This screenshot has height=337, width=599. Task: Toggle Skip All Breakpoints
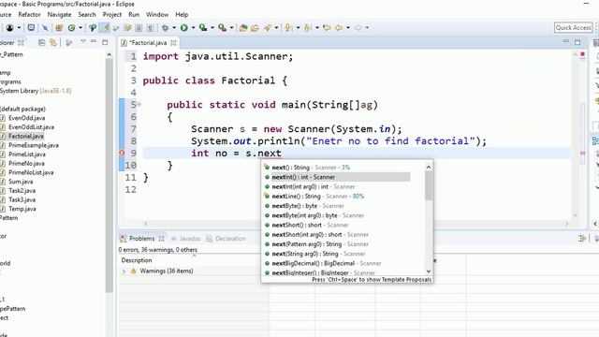[45, 27]
